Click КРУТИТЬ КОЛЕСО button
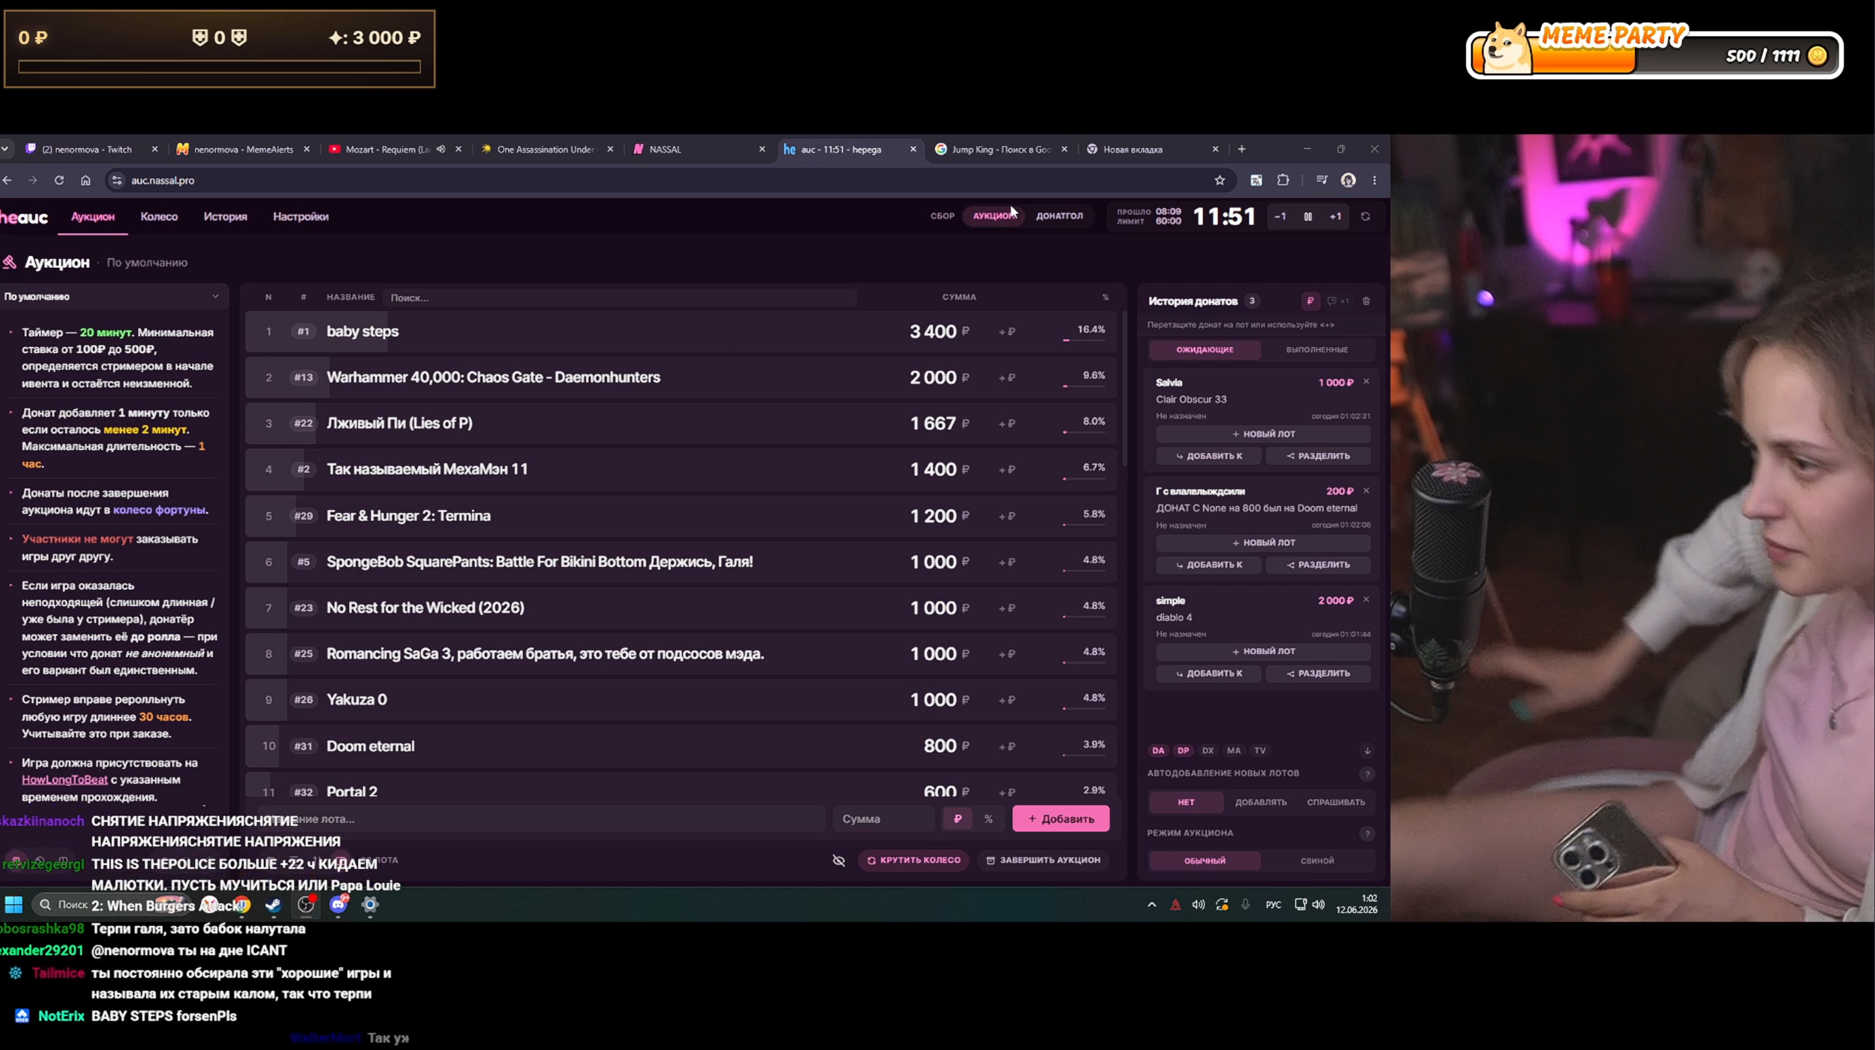This screenshot has height=1050, width=1875. 914,860
